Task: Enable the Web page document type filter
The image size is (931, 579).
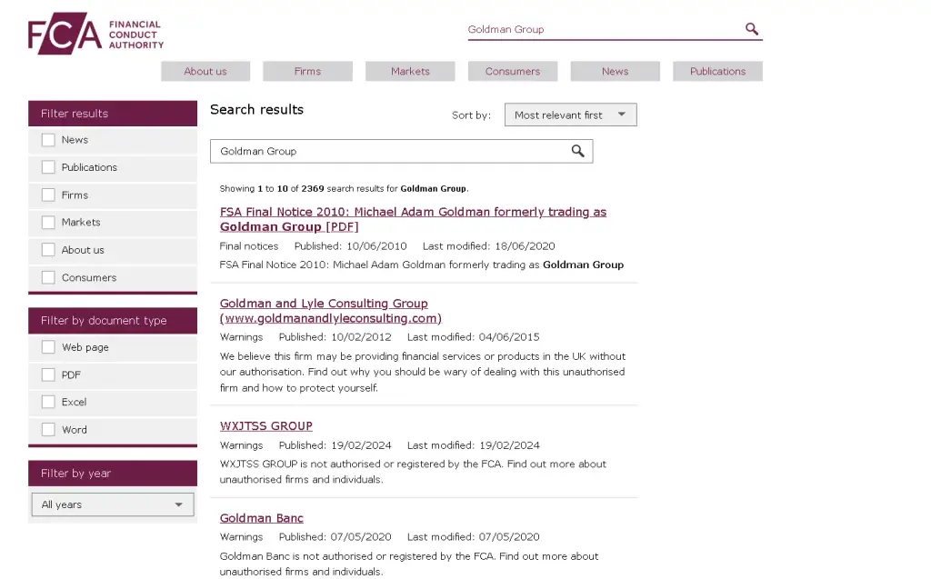Action: point(48,347)
